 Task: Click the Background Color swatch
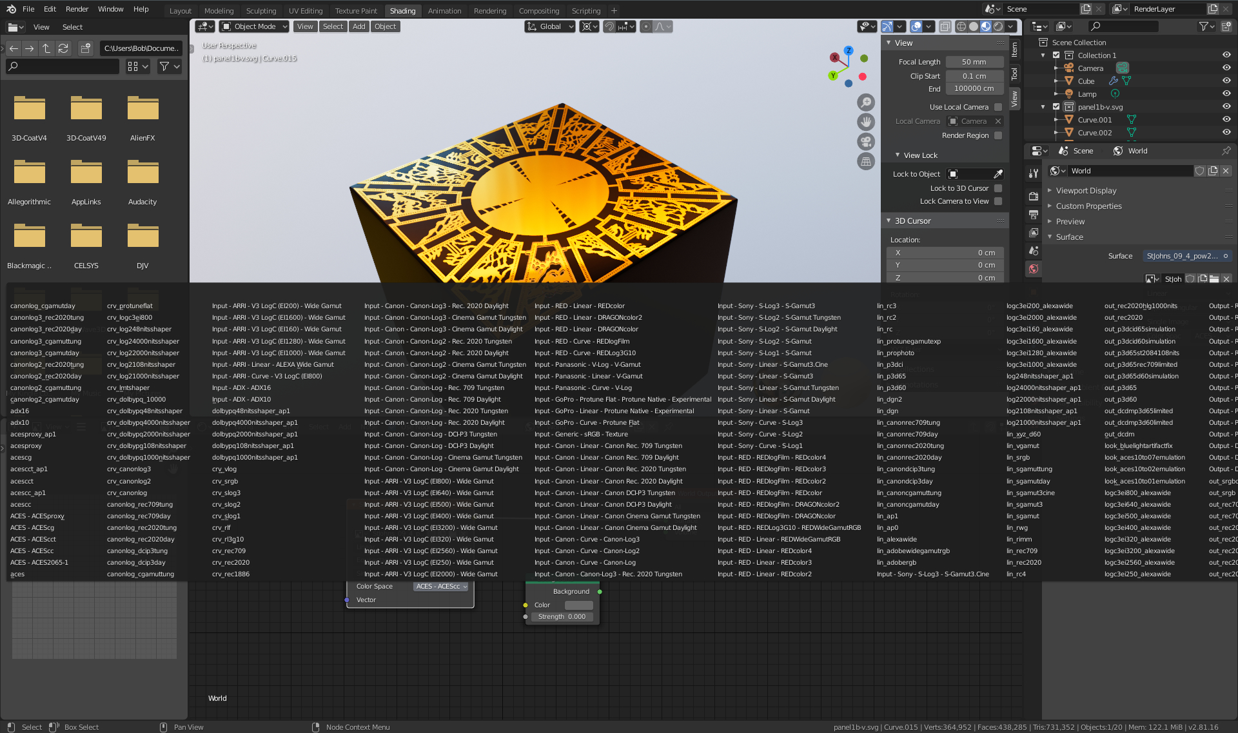(x=578, y=605)
